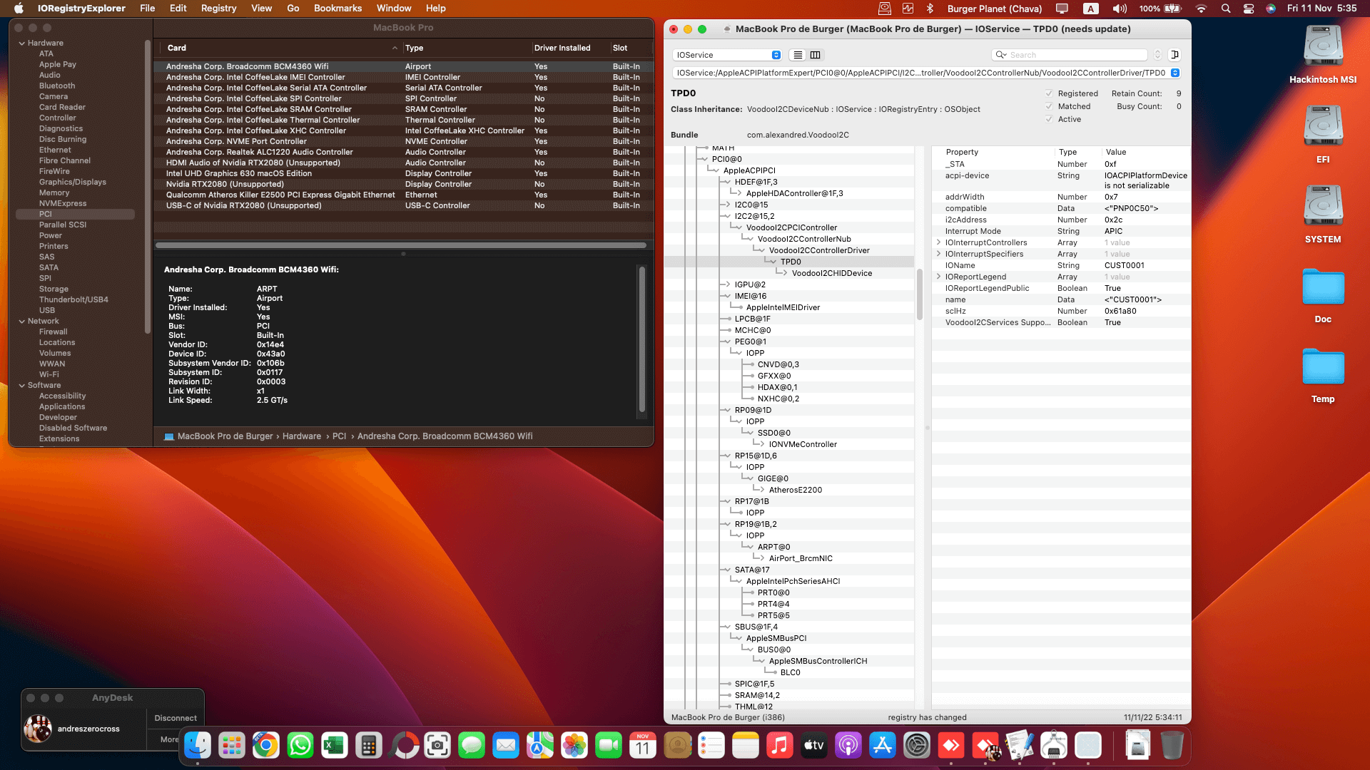Open App Store from the Dock
This screenshot has width=1370, height=770.
(x=883, y=746)
